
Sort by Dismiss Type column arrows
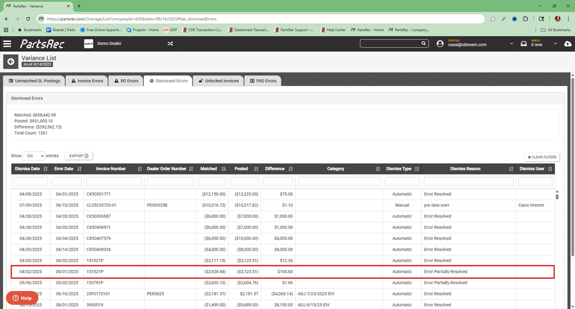(x=417, y=169)
